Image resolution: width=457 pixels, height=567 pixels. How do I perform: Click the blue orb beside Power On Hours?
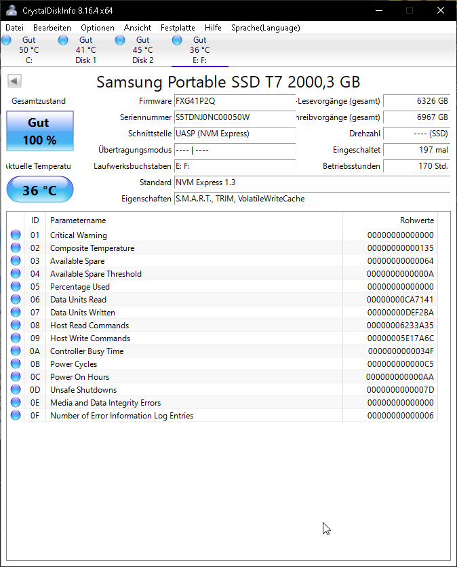pos(16,376)
